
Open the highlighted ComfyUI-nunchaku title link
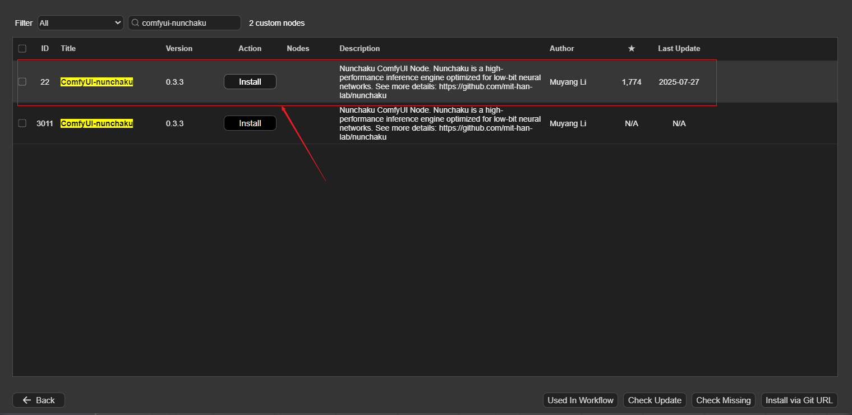pos(96,81)
